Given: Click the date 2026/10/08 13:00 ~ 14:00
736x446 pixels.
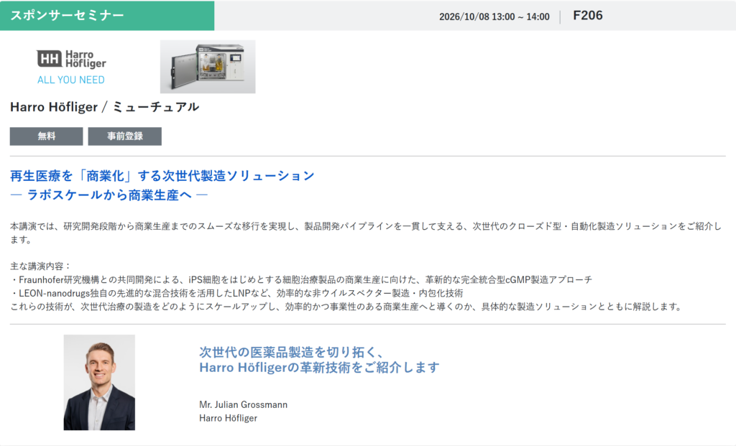Looking at the screenshot, I should pyautogui.click(x=494, y=17).
